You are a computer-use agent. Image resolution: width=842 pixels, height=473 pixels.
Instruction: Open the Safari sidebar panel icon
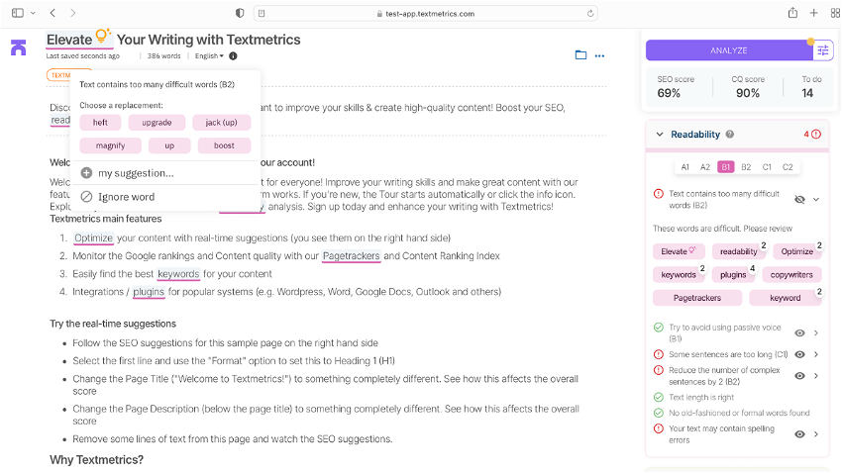18,13
